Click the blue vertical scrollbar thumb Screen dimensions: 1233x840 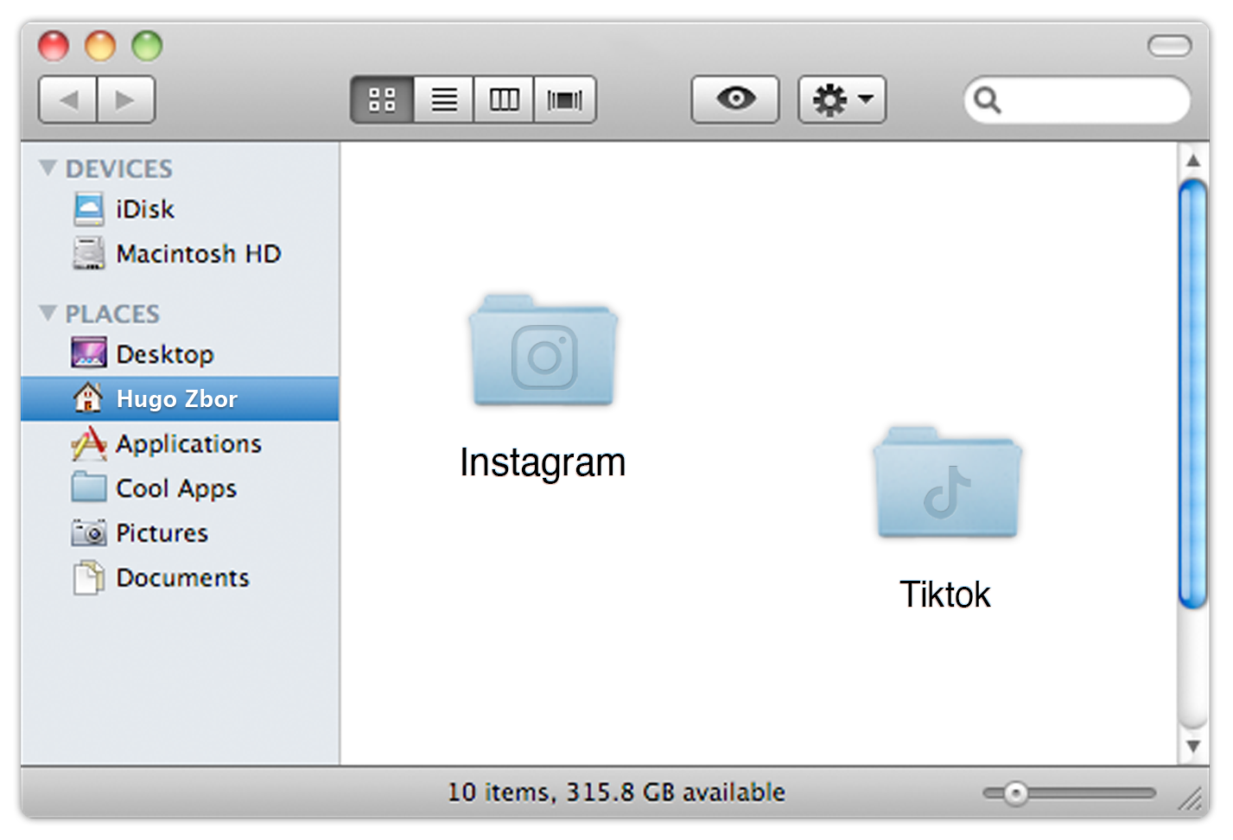pos(1193,394)
